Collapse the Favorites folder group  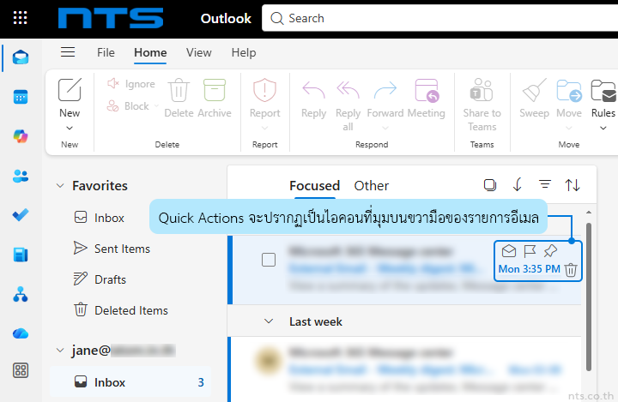60,185
